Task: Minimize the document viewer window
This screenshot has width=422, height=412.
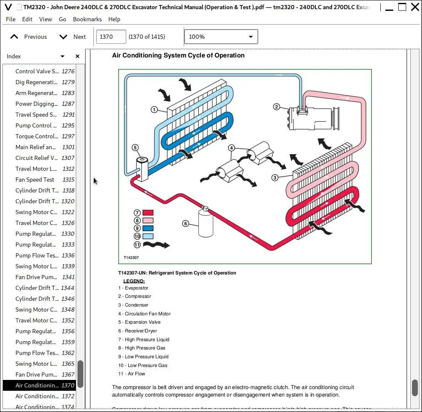Action: click(x=389, y=10)
